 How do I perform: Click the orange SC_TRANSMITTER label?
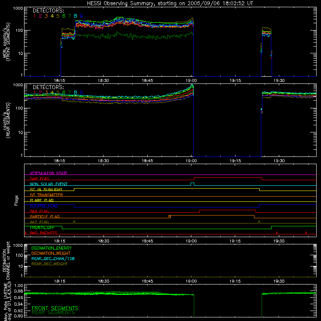pos(46,195)
